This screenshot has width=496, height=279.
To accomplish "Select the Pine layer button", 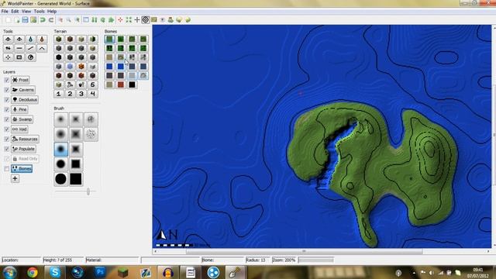I will coord(19,109).
